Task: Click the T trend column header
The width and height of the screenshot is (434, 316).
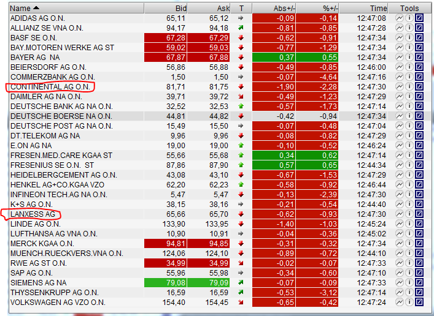Action: 241,9
